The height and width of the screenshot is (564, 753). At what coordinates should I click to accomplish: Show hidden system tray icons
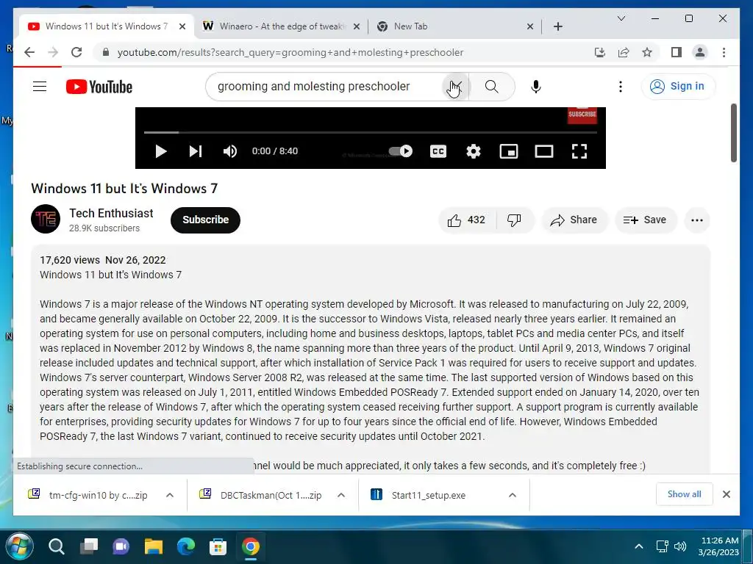tap(639, 546)
